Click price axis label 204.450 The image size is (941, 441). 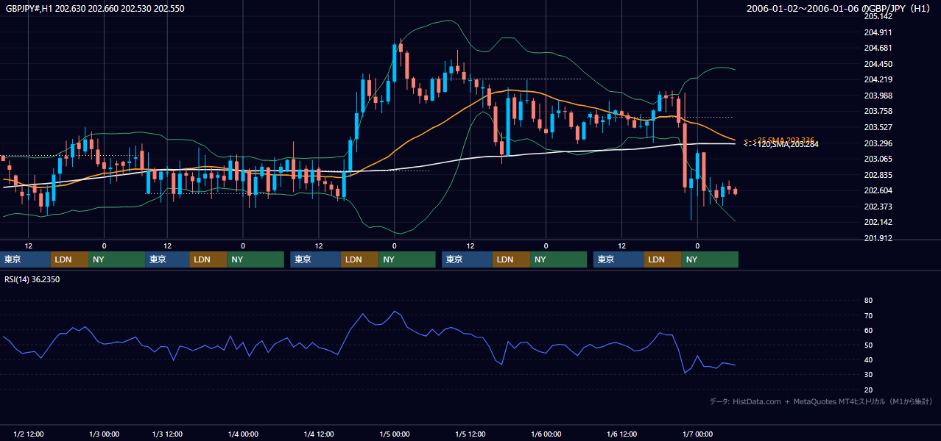(878, 64)
